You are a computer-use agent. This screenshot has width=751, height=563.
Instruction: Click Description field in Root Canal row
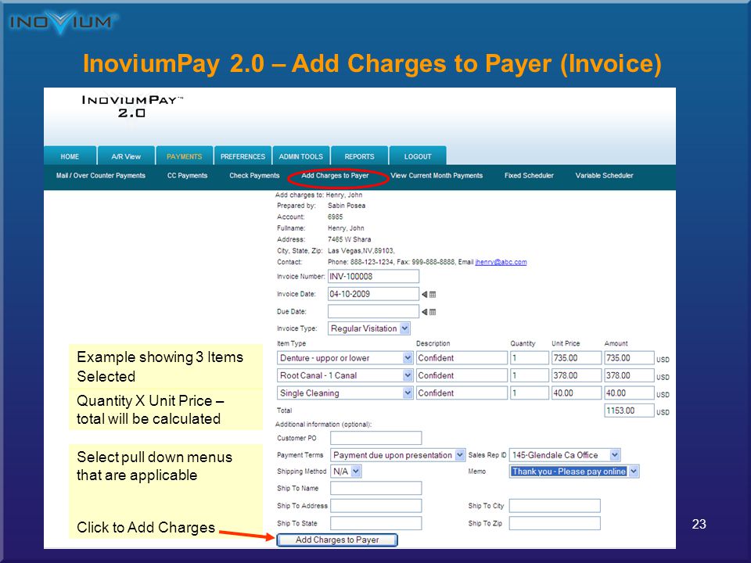(462, 375)
